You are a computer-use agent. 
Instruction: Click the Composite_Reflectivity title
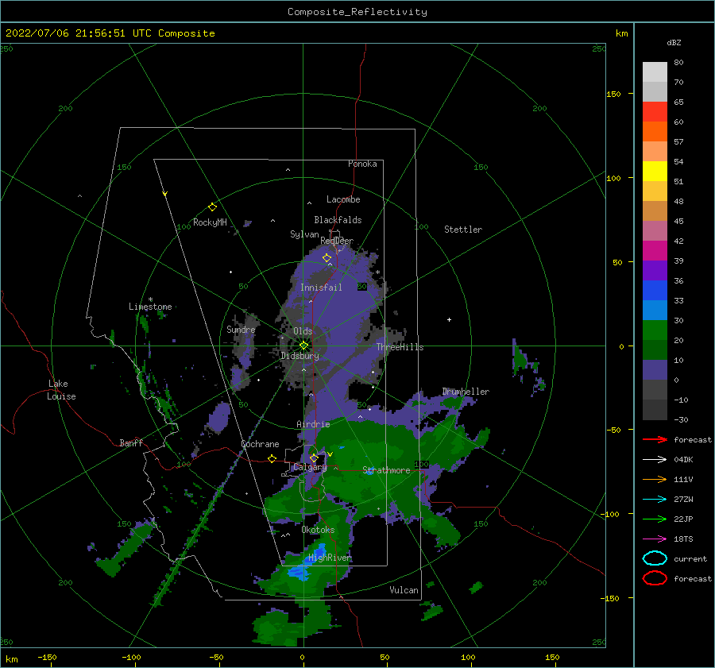tap(357, 12)
